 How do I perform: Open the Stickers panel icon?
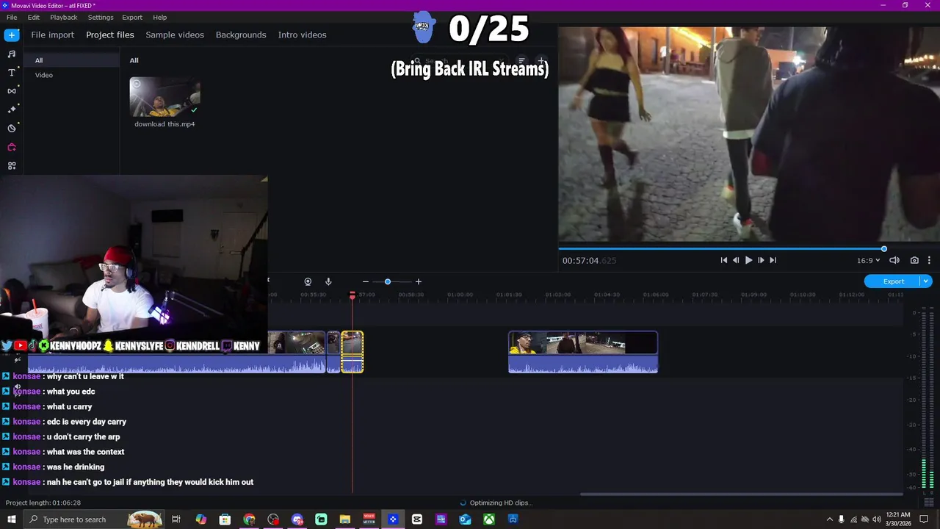tap(12, 129)
